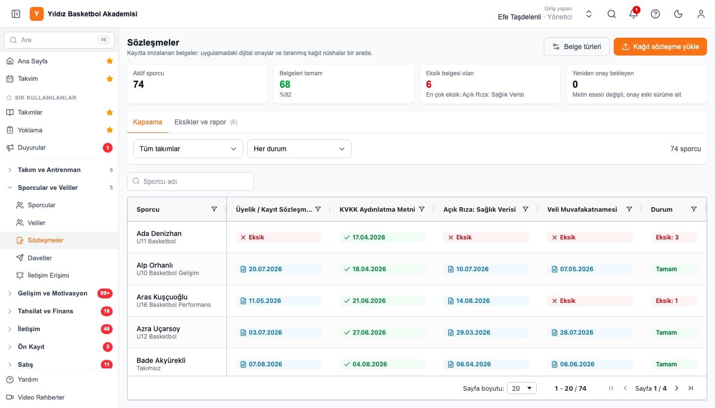The width and height of the screenshot is (715, 408).
Task: Switch to dark mode with the moon icon
Action: click(678, 14)
